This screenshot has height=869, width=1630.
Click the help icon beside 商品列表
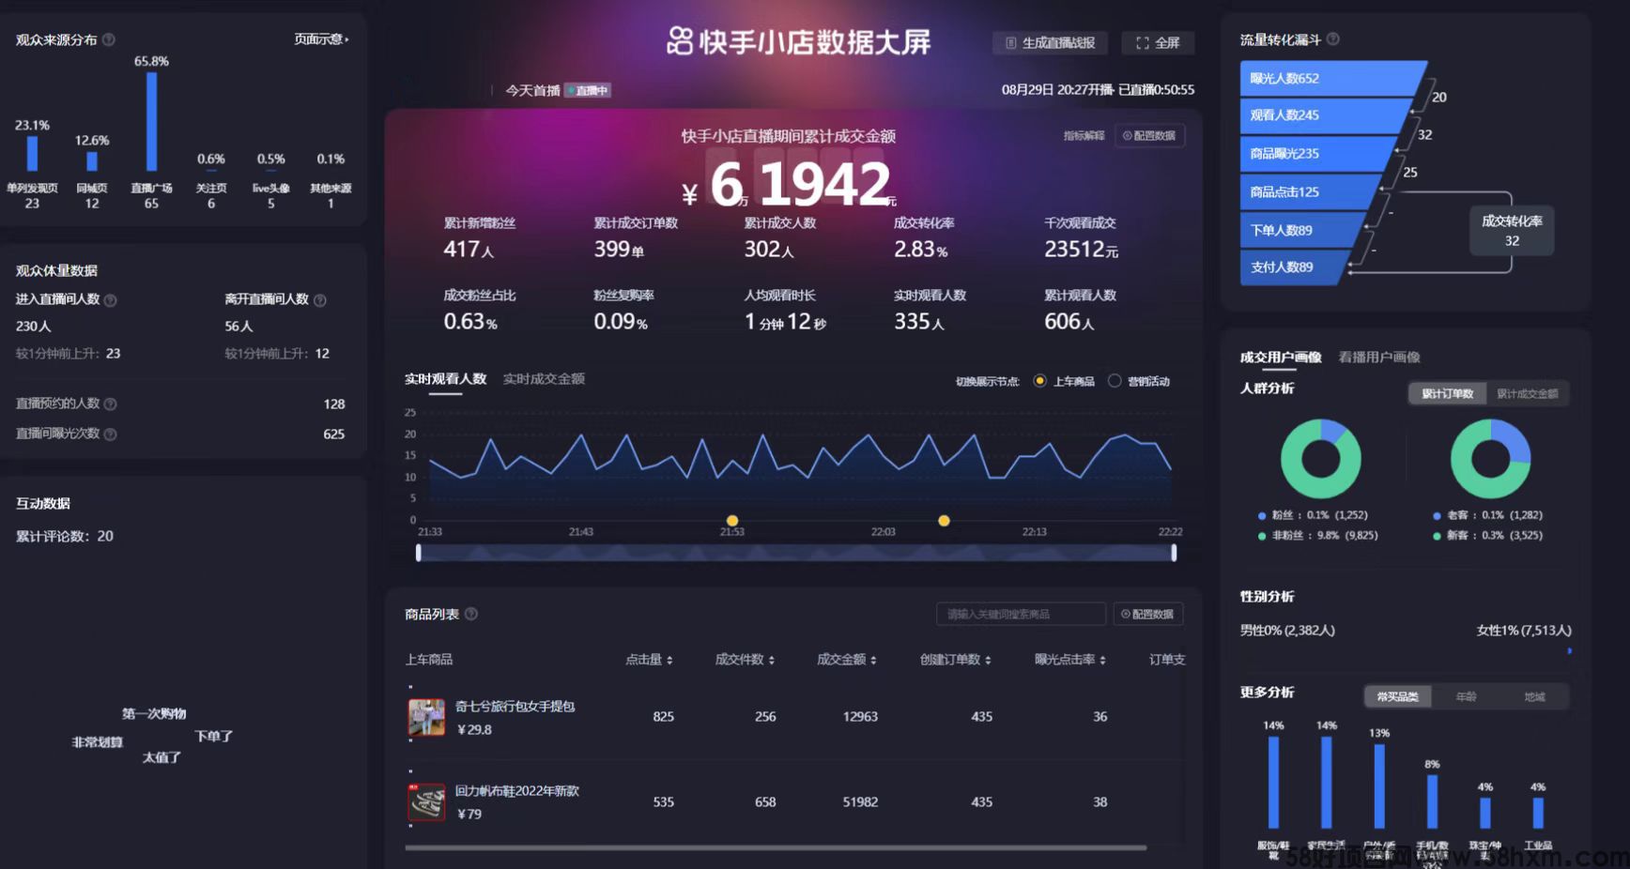coord(471,614)
